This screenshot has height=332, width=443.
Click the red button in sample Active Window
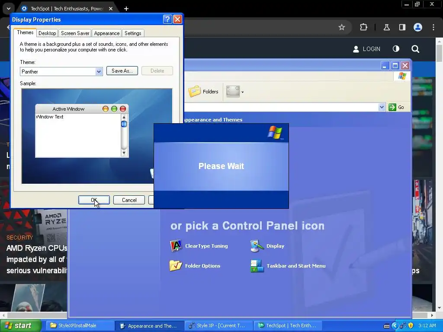pyautogui.click(x=123, y=109)
